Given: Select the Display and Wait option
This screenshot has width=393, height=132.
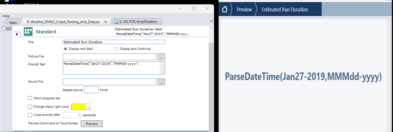Looking at the screenshot, I should tap(66, 49).
